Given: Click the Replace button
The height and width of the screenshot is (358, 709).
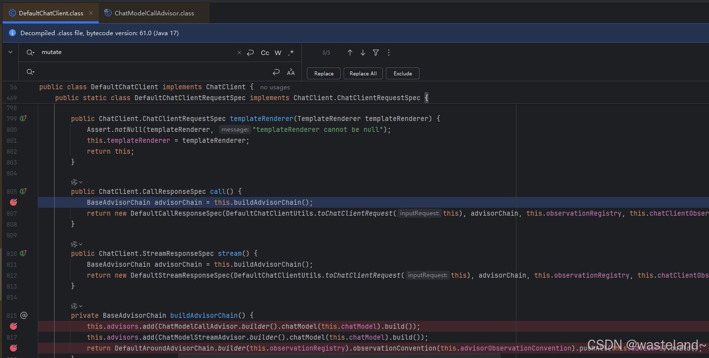Looking at the screenshot, I should click(324, 73).
